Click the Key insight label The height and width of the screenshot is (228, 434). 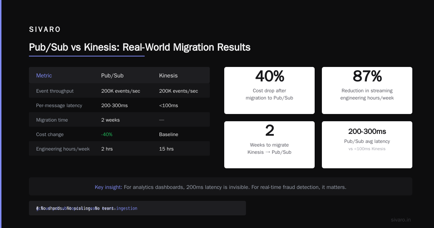click(109, 187)
